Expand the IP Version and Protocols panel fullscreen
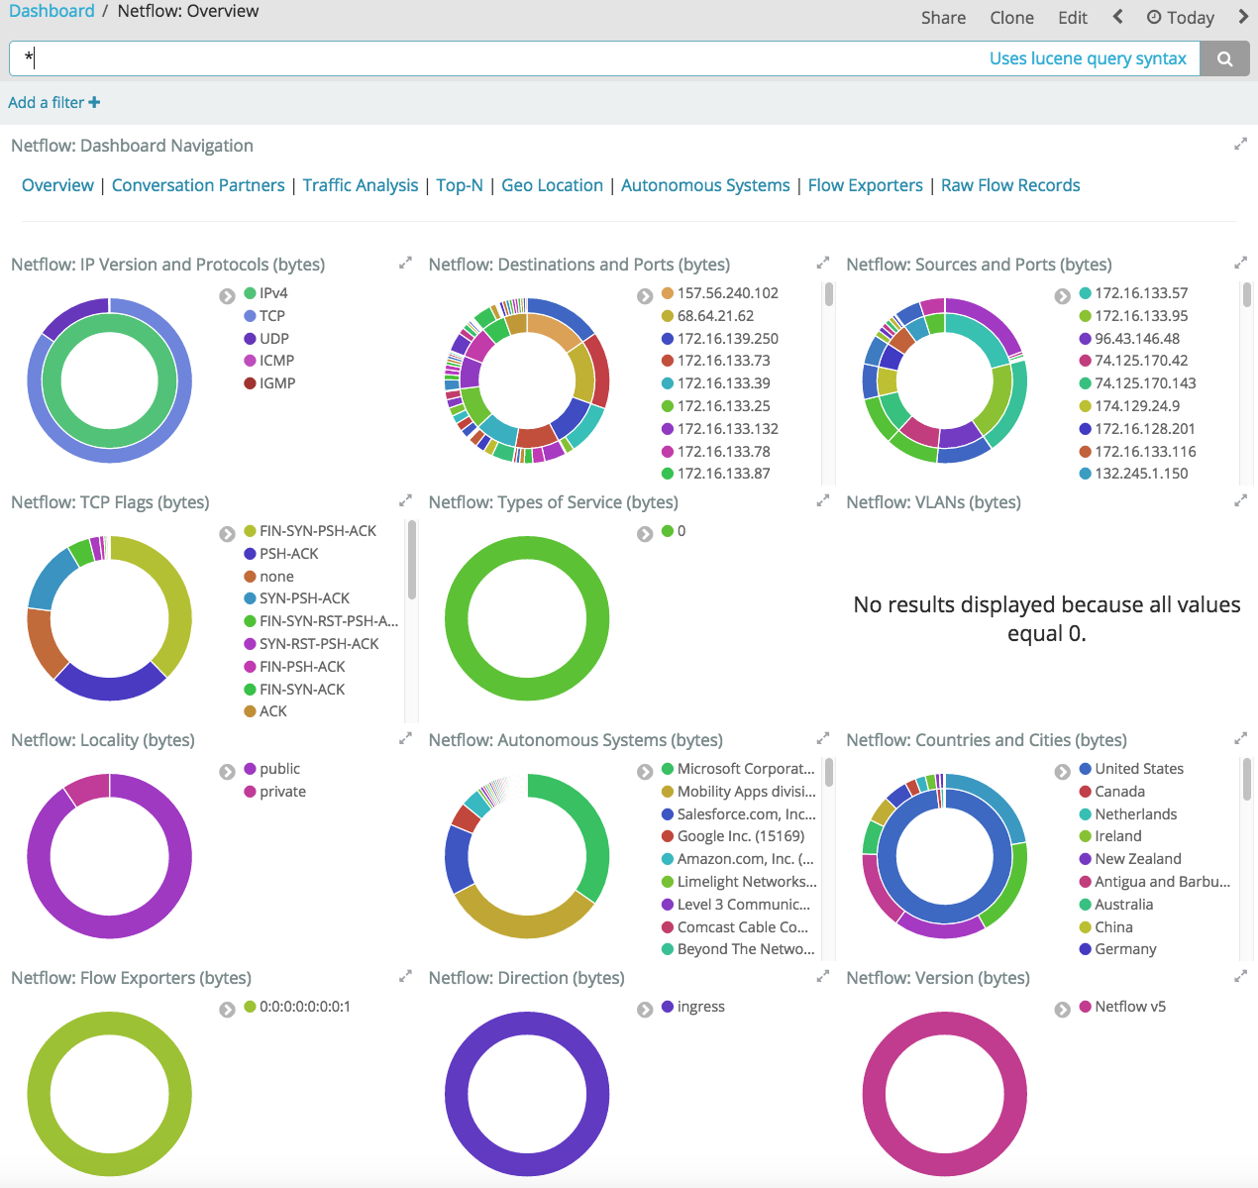 pyautogui.click(x=405, y=263)
